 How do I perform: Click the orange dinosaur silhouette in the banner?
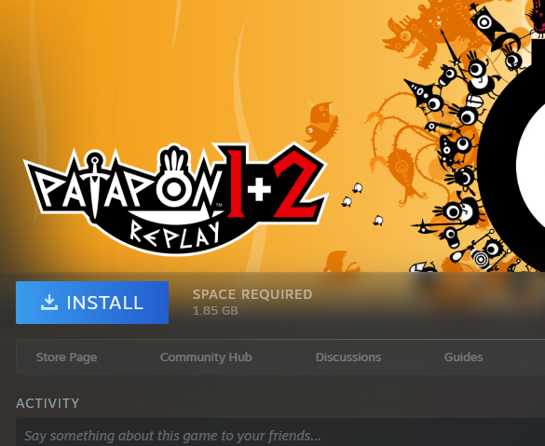pos(416,33)
